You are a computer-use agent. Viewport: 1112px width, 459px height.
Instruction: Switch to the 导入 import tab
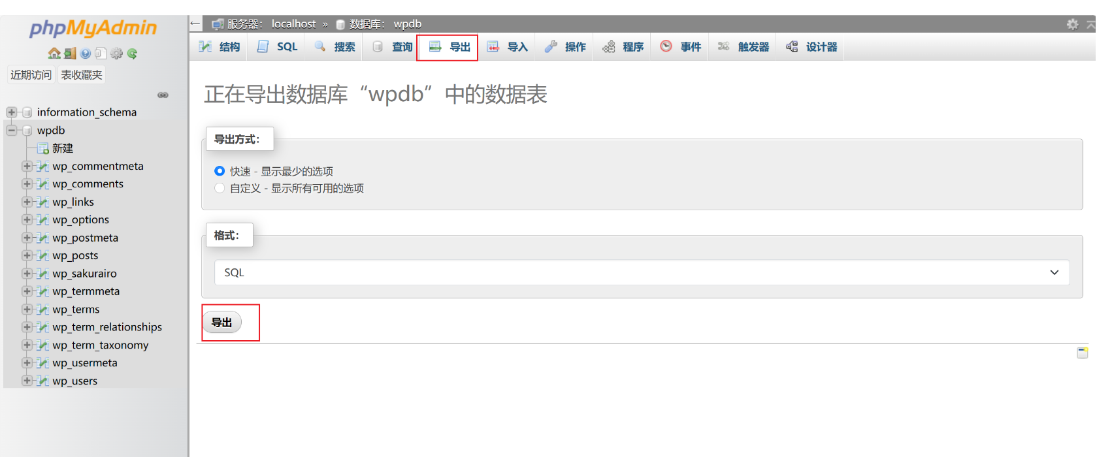[x=507, y=47]
